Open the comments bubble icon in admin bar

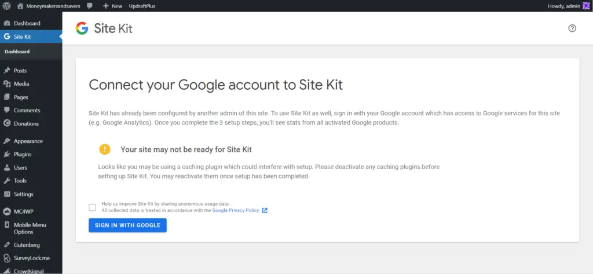[90, 6]
